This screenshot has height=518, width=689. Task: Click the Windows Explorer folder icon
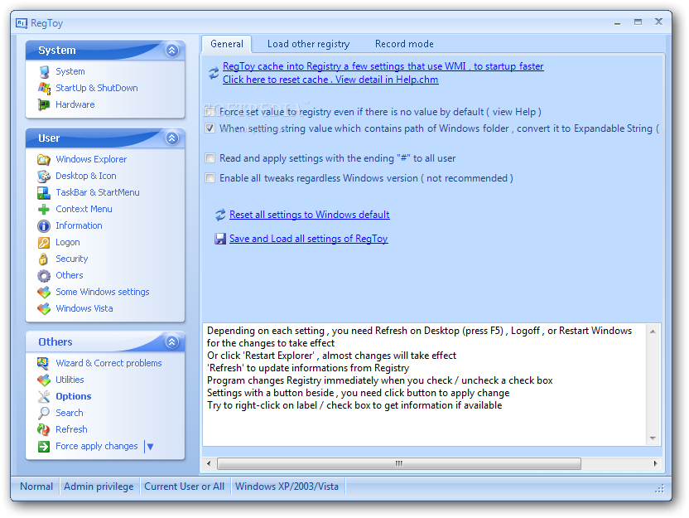coord(44,159)
